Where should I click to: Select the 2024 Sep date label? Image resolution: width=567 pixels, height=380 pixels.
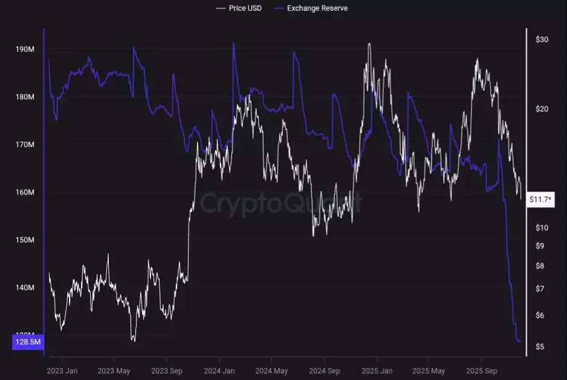click(325, 370)
